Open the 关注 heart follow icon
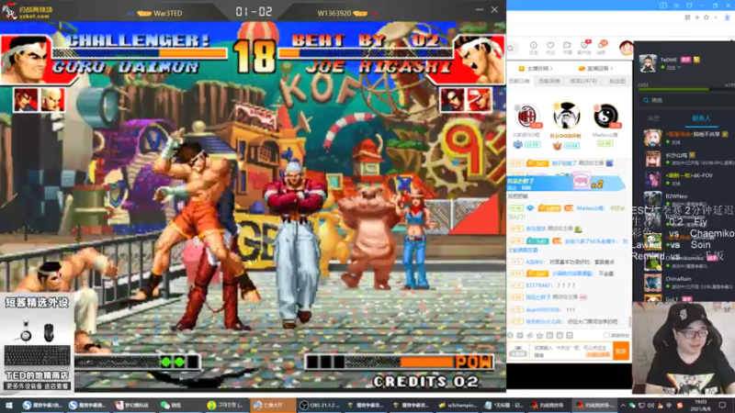 [550, 48]
